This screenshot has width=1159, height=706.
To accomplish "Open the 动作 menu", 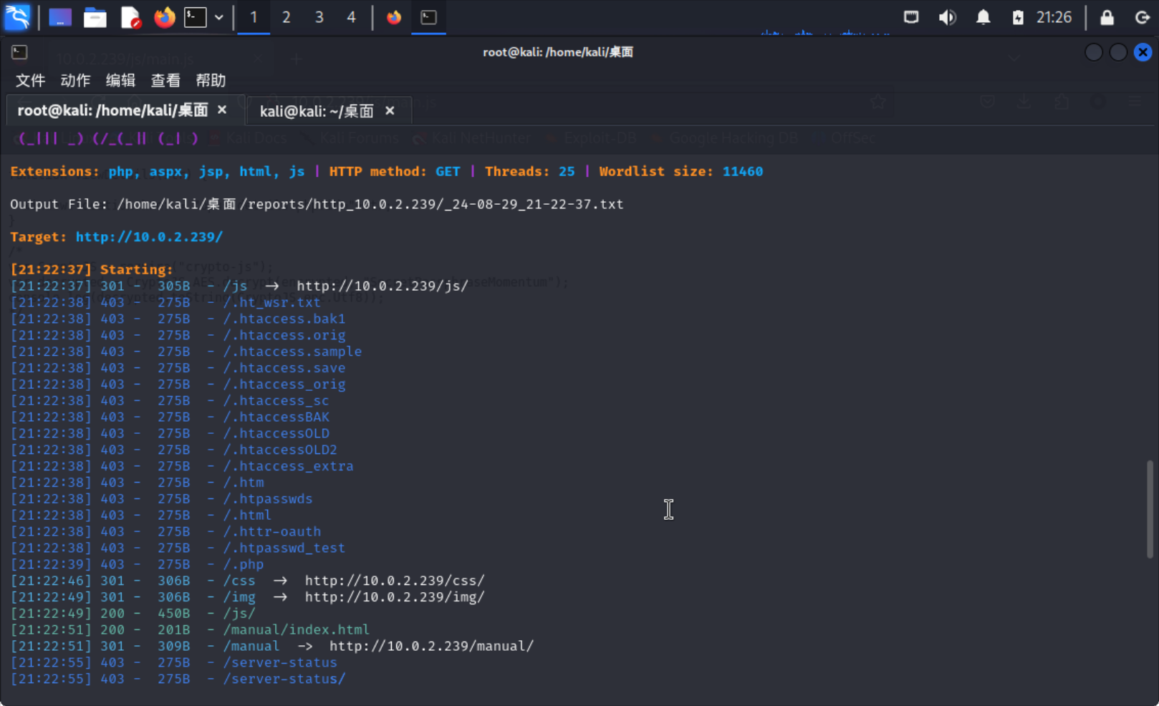I will coord(75,80).
